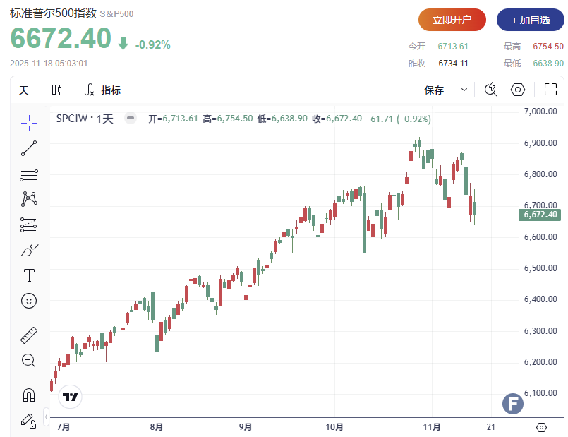Open the emoji icons tool
The height and width of the screenshot is (437, 568).
click(x=29, y=301)
